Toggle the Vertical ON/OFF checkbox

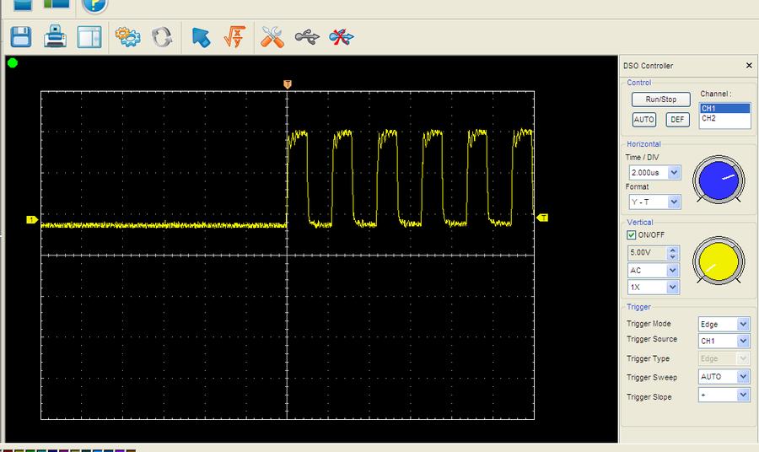632,234
